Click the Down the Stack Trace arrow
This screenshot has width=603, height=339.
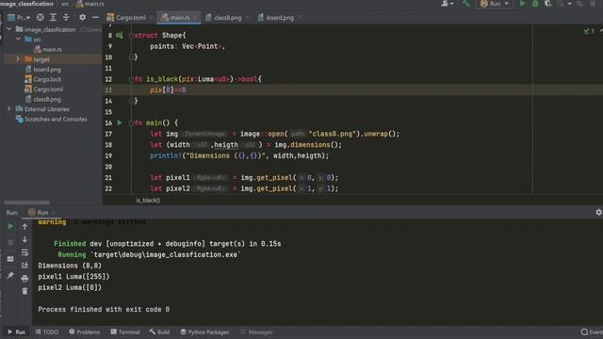[24, 239]
